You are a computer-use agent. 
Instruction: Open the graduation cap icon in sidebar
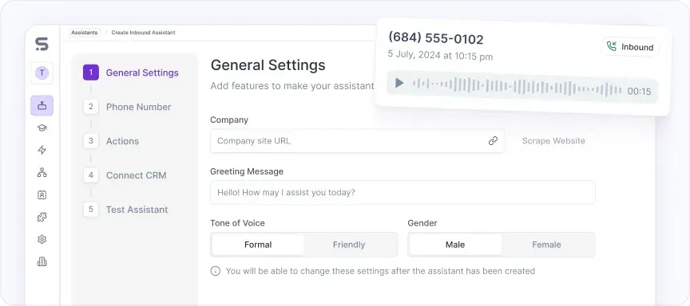click(42, 127)
